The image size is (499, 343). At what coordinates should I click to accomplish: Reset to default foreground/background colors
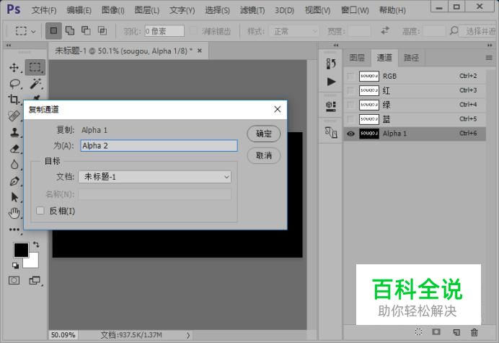15,265
